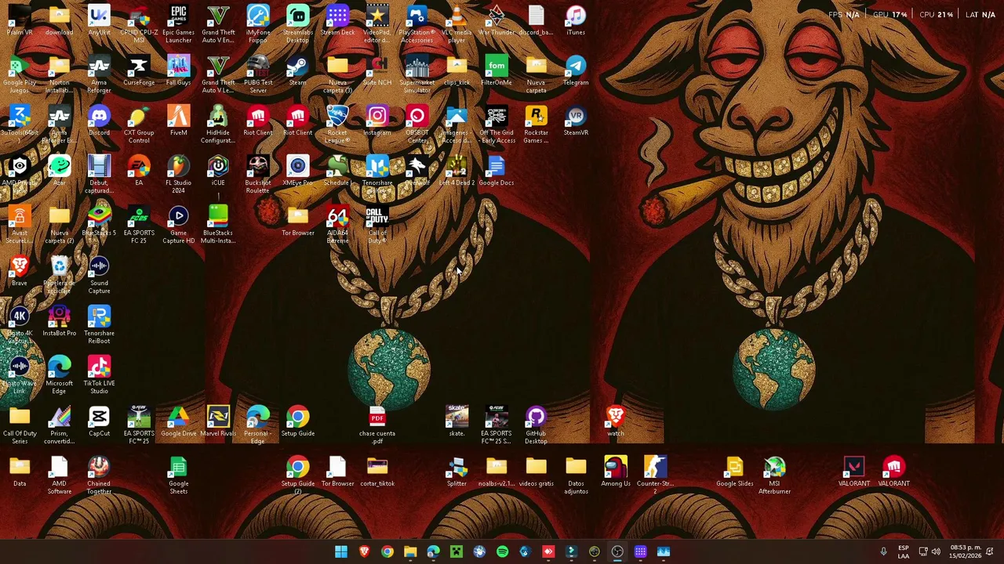This screenshot has width=1004, height=564.
Task: Click the volume icon in system tray
Action: [x=936, y=551]
